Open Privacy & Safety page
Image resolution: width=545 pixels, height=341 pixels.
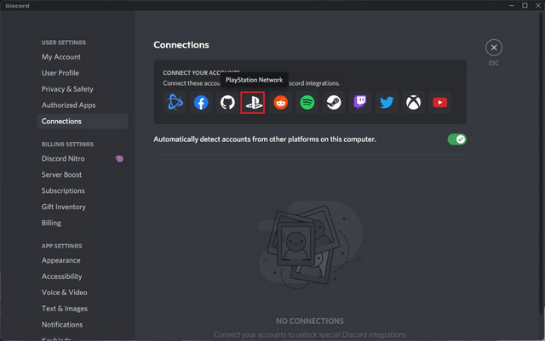(x=83, y=89)
